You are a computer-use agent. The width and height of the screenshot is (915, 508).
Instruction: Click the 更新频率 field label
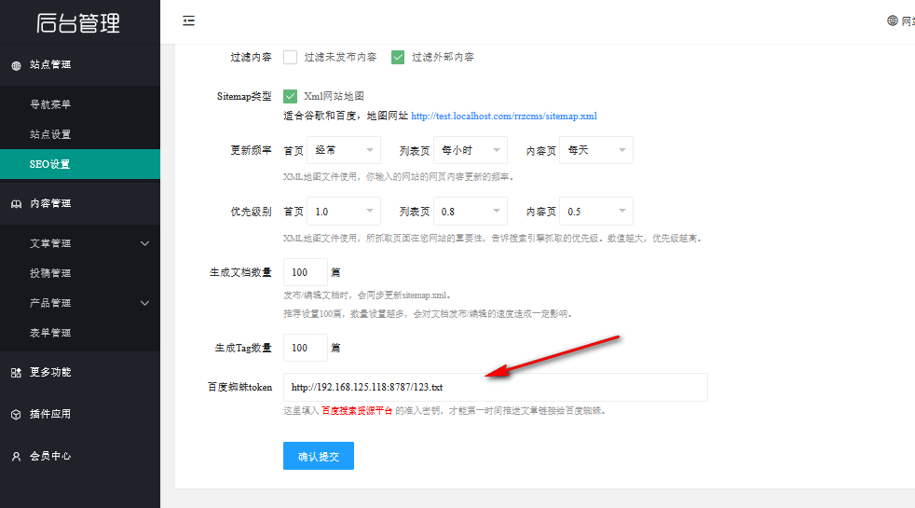click(x=251, y=150)
